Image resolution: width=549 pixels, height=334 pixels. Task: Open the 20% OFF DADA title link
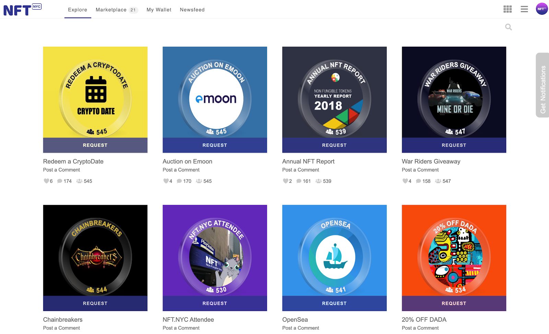[x=424, y=320]
